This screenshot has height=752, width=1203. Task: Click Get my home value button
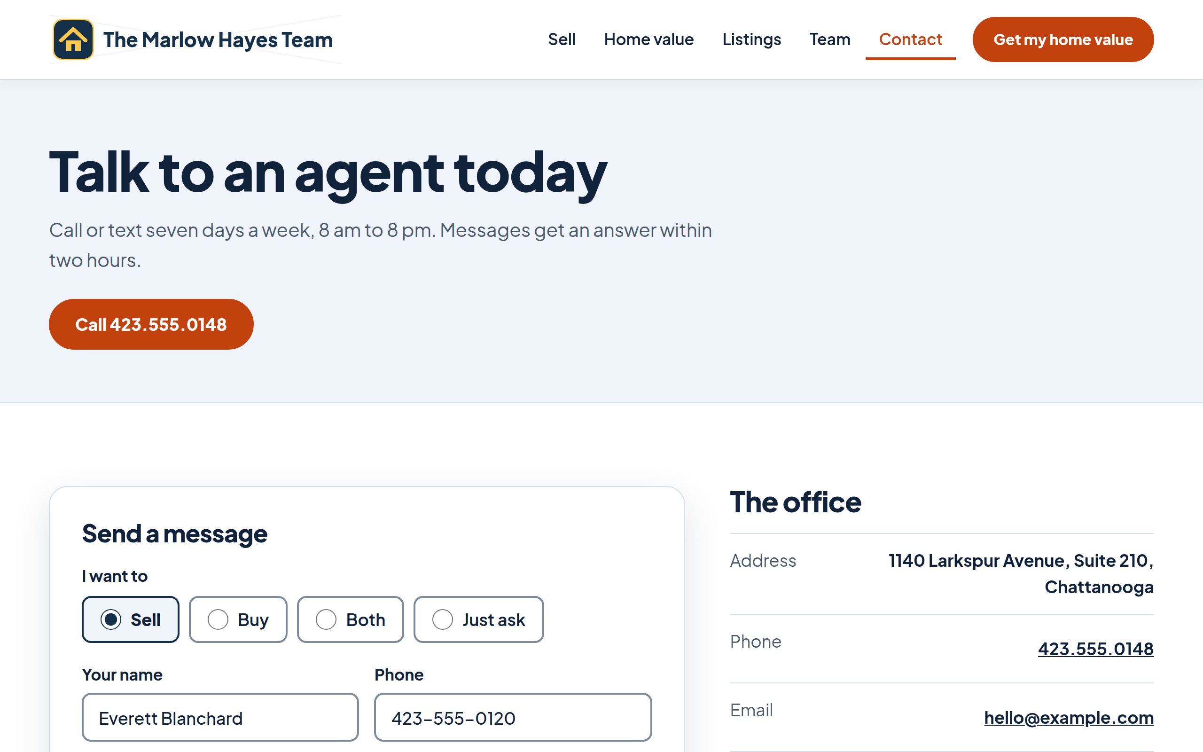(x=1063, y=39)
